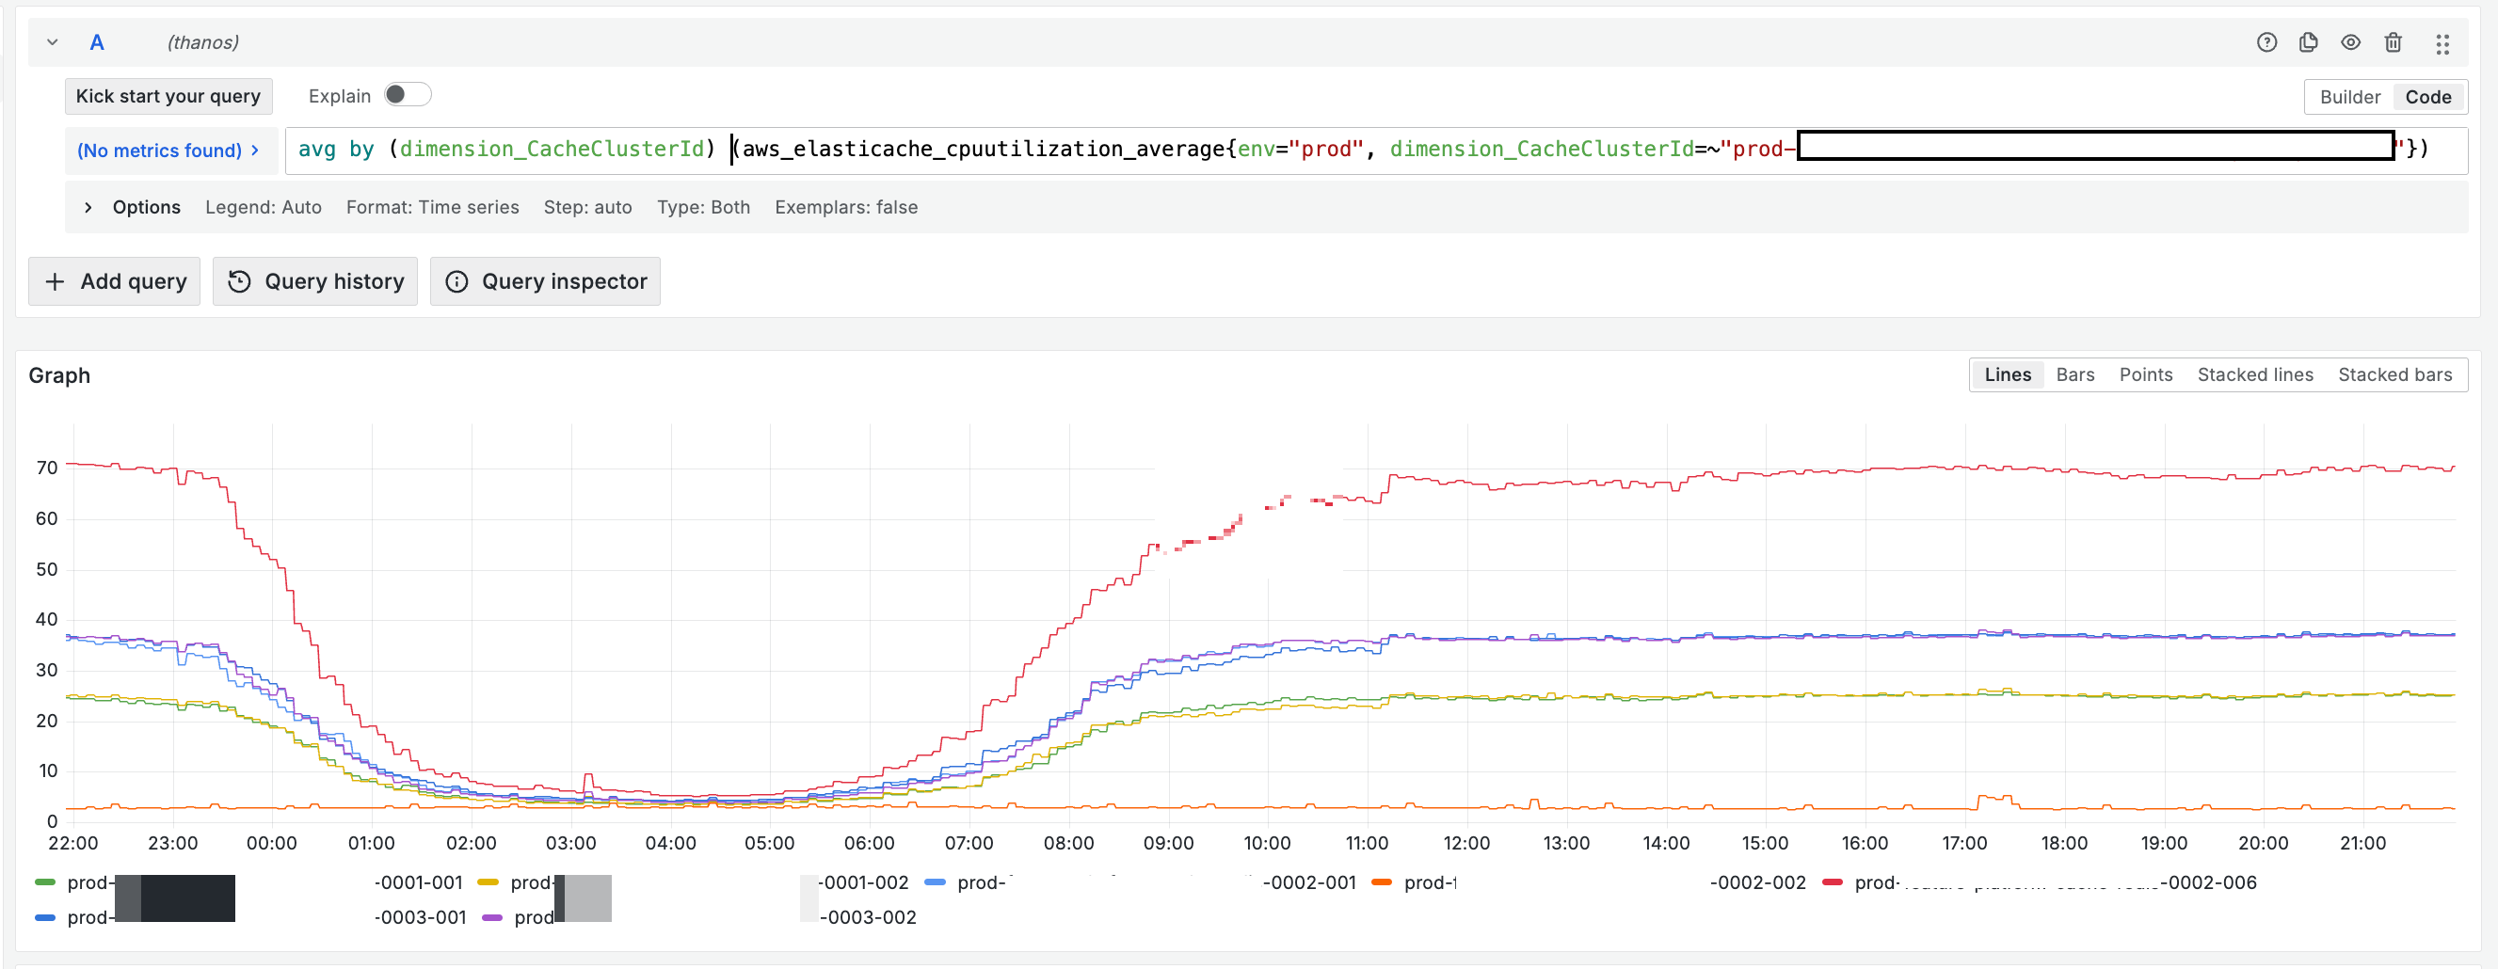Grab the query drag handle dots
Screen dimensions: 2498x969
click(2442, 42)
